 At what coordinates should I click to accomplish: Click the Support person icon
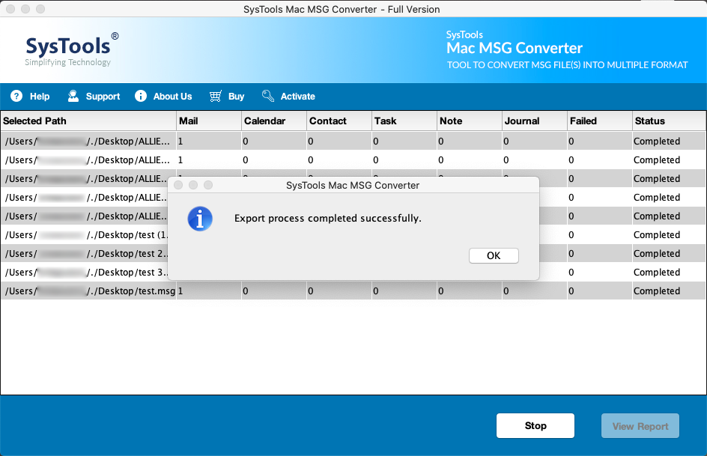pyautogui.click(x=73, y=96)
